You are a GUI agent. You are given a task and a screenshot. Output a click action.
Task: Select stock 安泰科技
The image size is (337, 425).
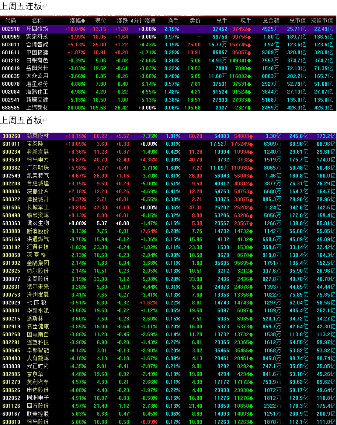(x=37, y=37)
